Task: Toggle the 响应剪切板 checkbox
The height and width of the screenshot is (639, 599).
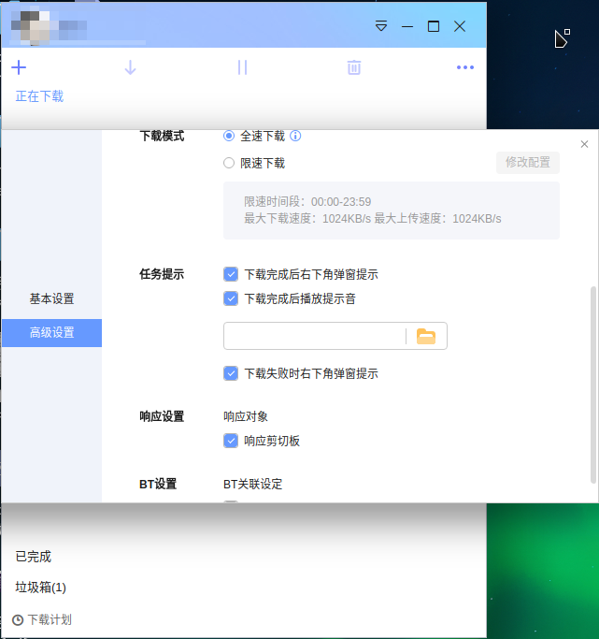Action: click(x=231, y=441)
